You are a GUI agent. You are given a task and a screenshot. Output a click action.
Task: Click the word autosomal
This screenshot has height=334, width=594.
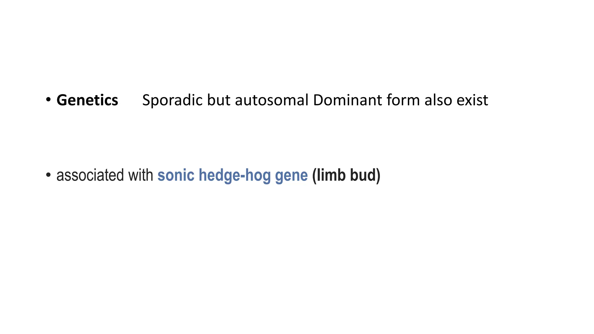coord(271,100)
